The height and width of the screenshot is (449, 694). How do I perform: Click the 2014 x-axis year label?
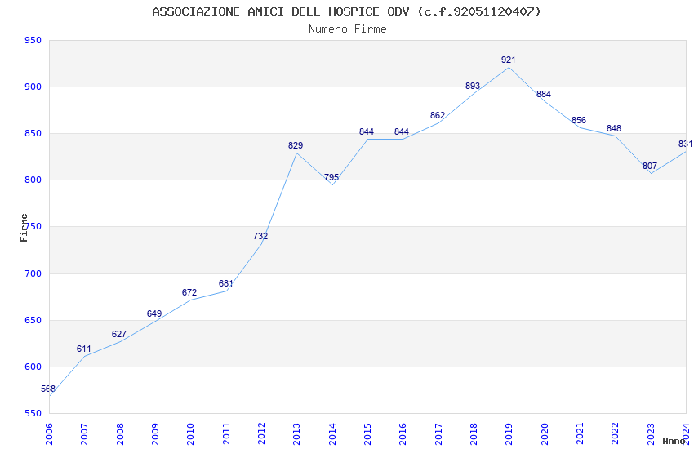coord(332,434)
